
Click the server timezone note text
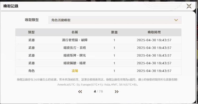pos(98,82)
